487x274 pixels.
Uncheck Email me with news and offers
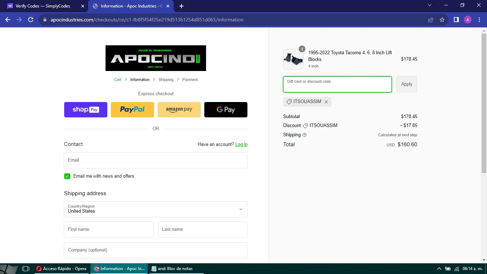click(67, 176)
